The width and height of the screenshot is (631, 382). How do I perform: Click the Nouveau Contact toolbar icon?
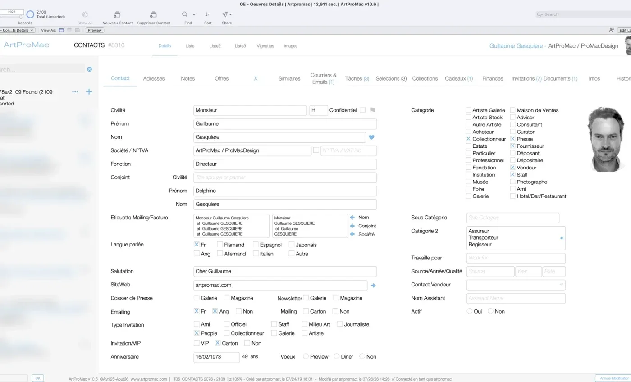[x=117, y=14]
